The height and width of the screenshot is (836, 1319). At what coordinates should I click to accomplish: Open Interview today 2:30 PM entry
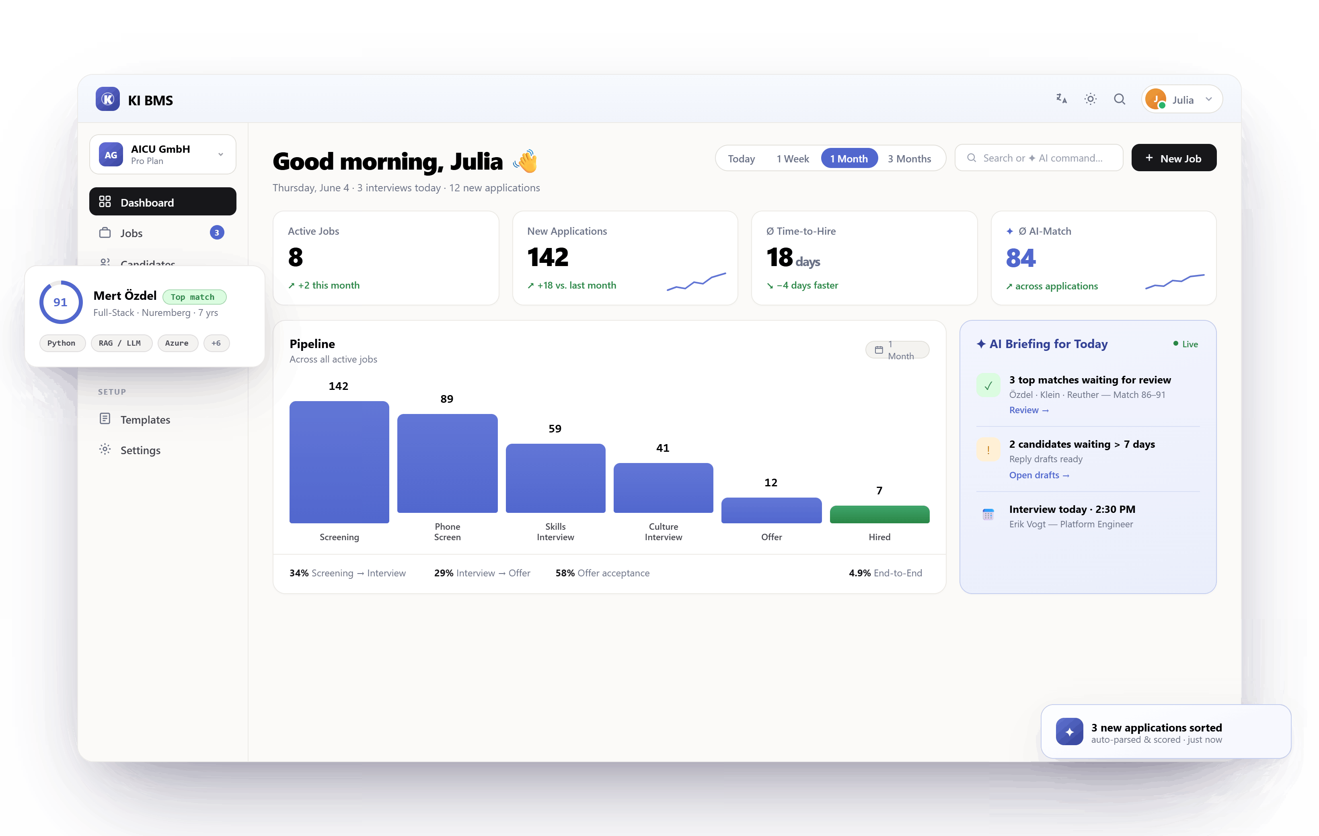pyautogui.click(x=1087, y=516)
